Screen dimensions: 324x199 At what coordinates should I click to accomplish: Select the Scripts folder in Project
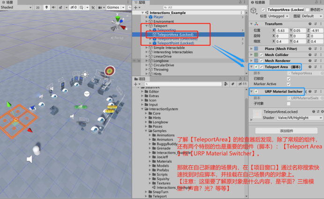[x=162, y=174]
